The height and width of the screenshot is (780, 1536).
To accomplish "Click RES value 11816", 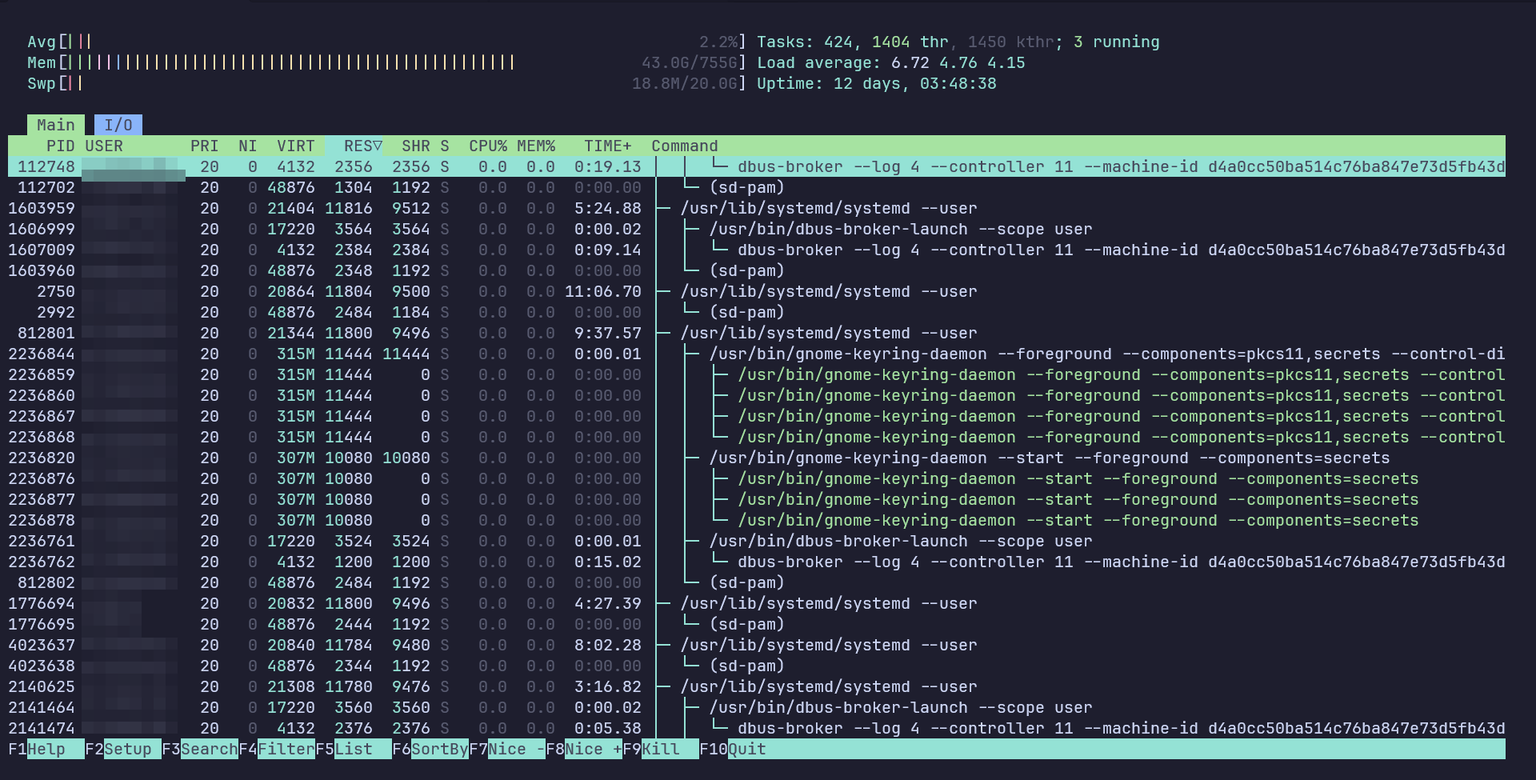I will click(x=349, y=208).
